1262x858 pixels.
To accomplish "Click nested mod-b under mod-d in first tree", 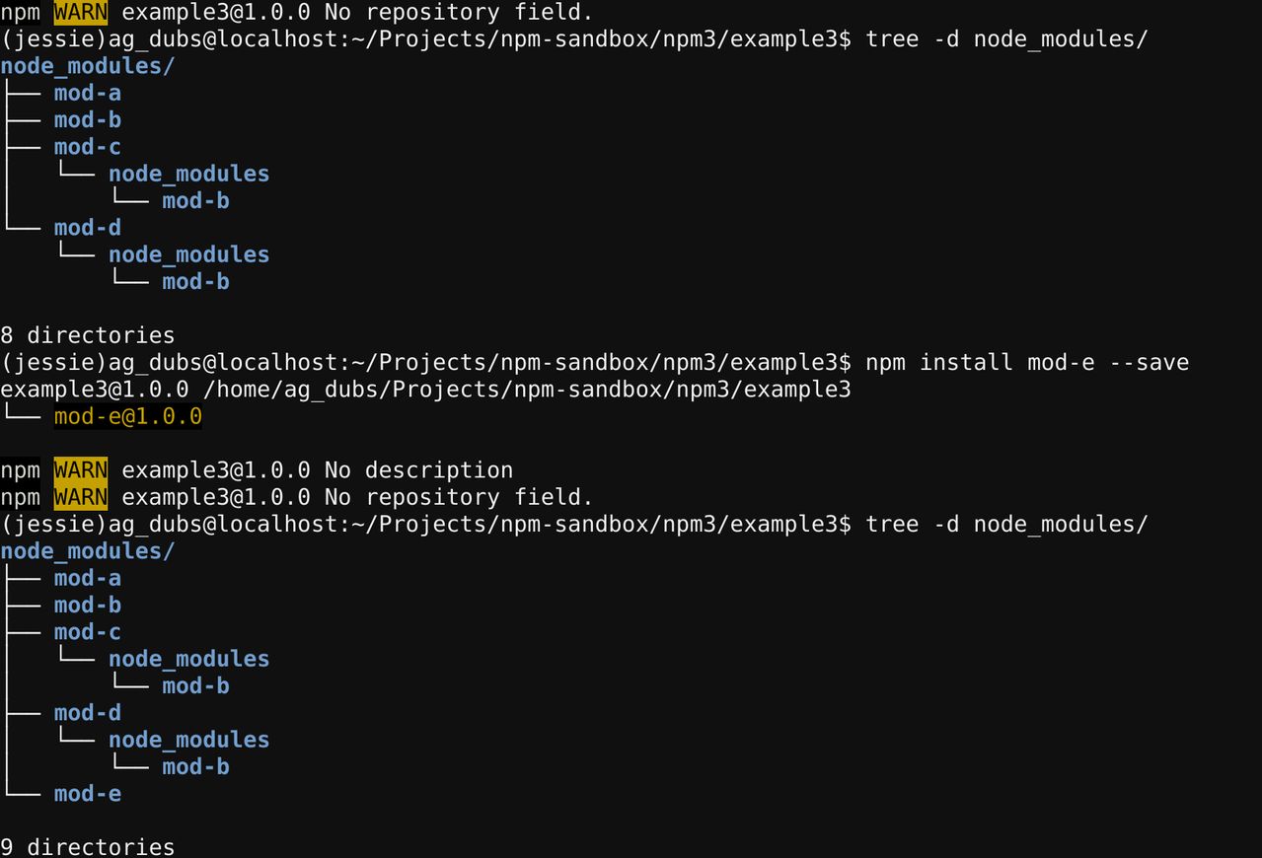I will tap(195, 281).
